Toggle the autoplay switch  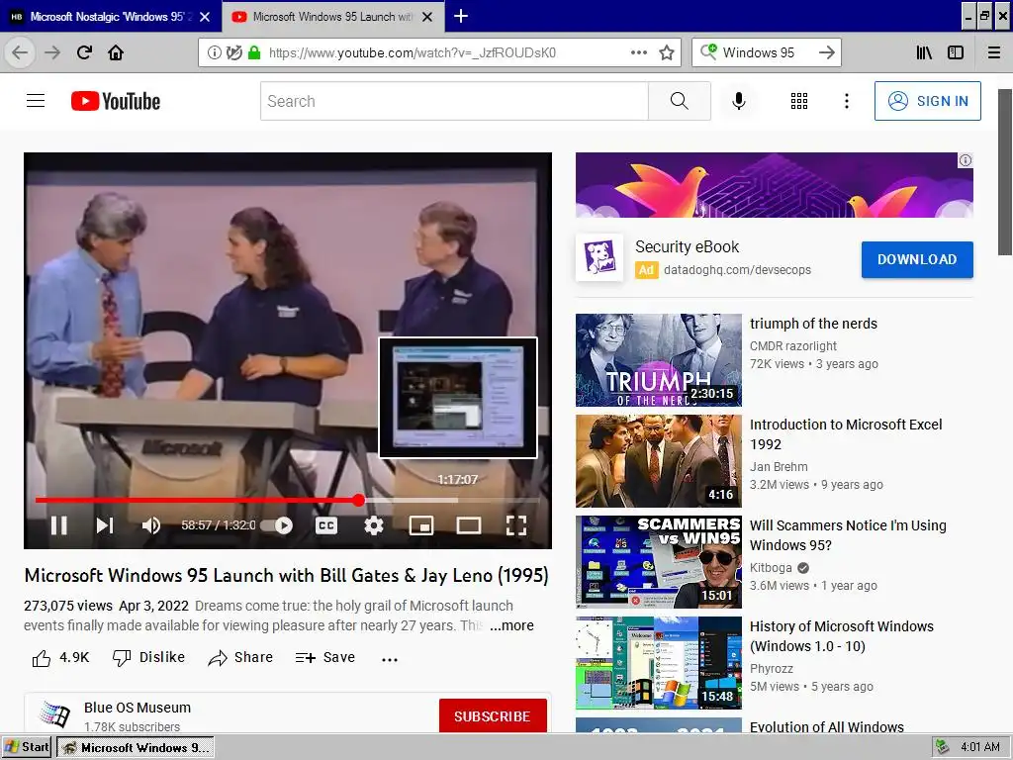(x=277, y=525)
